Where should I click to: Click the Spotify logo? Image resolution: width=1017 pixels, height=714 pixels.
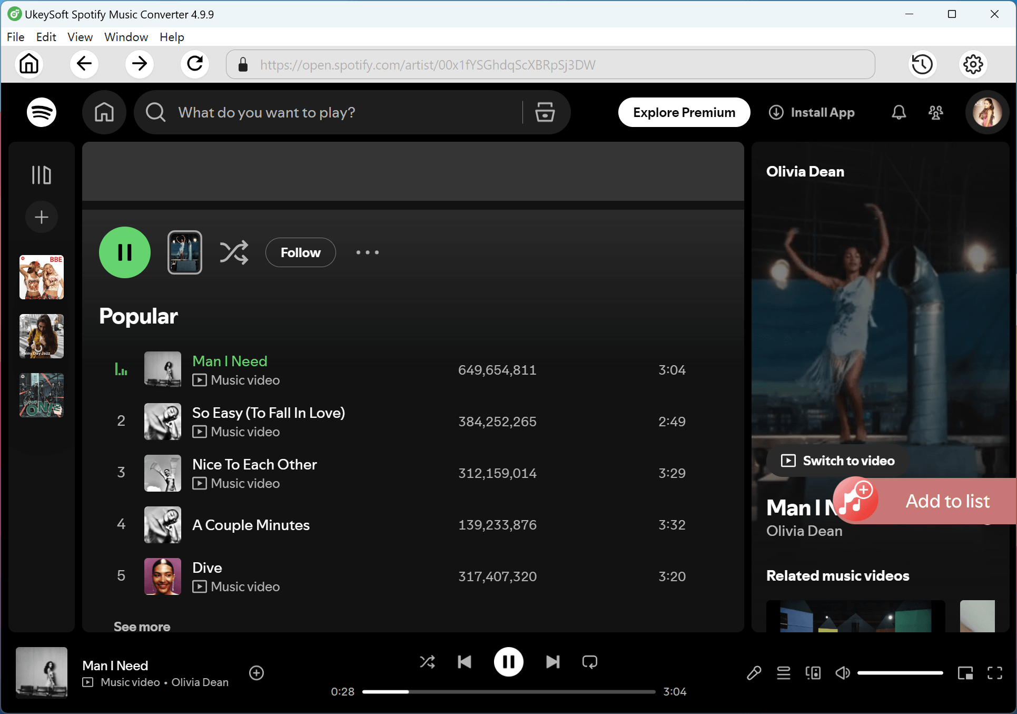click(42, 112)
